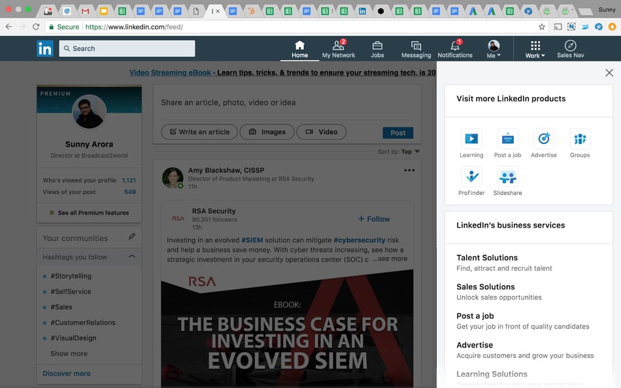This screenshot has height=388, width=621.
Task: Close the active LinkedIn feed tab
Action: (x=218, y=11)
